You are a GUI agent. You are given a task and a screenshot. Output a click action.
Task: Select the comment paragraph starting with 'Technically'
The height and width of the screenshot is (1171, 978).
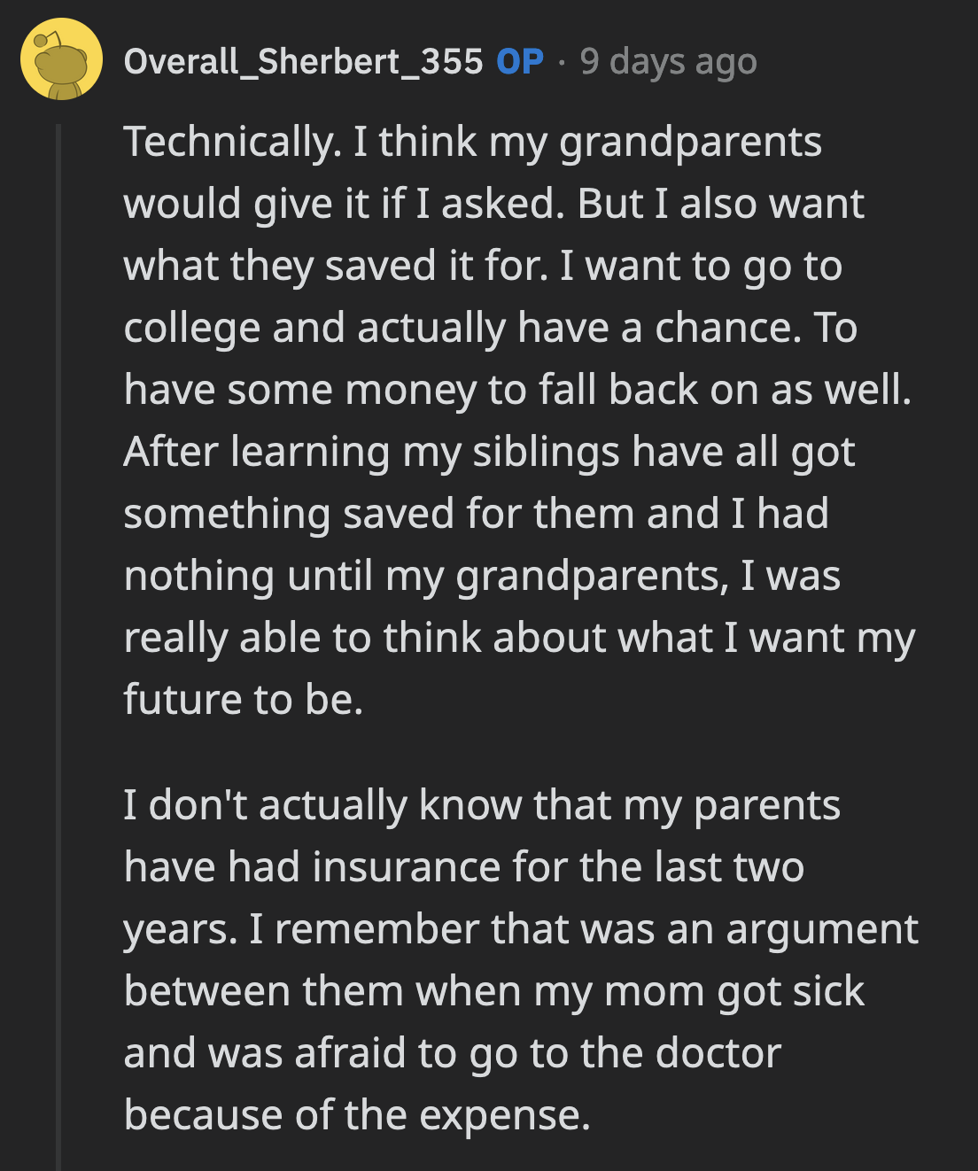click(x=496, y=416)
